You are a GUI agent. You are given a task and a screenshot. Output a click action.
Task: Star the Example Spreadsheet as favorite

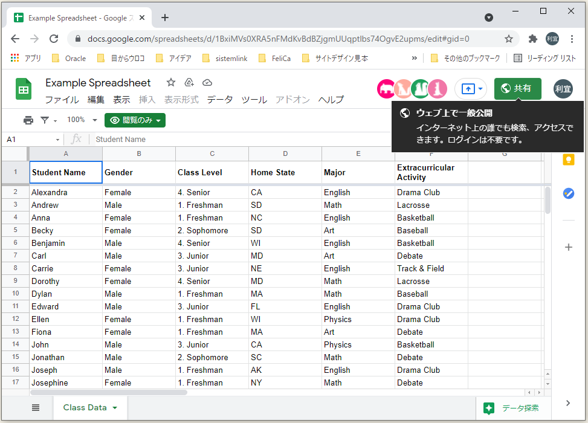170,82
